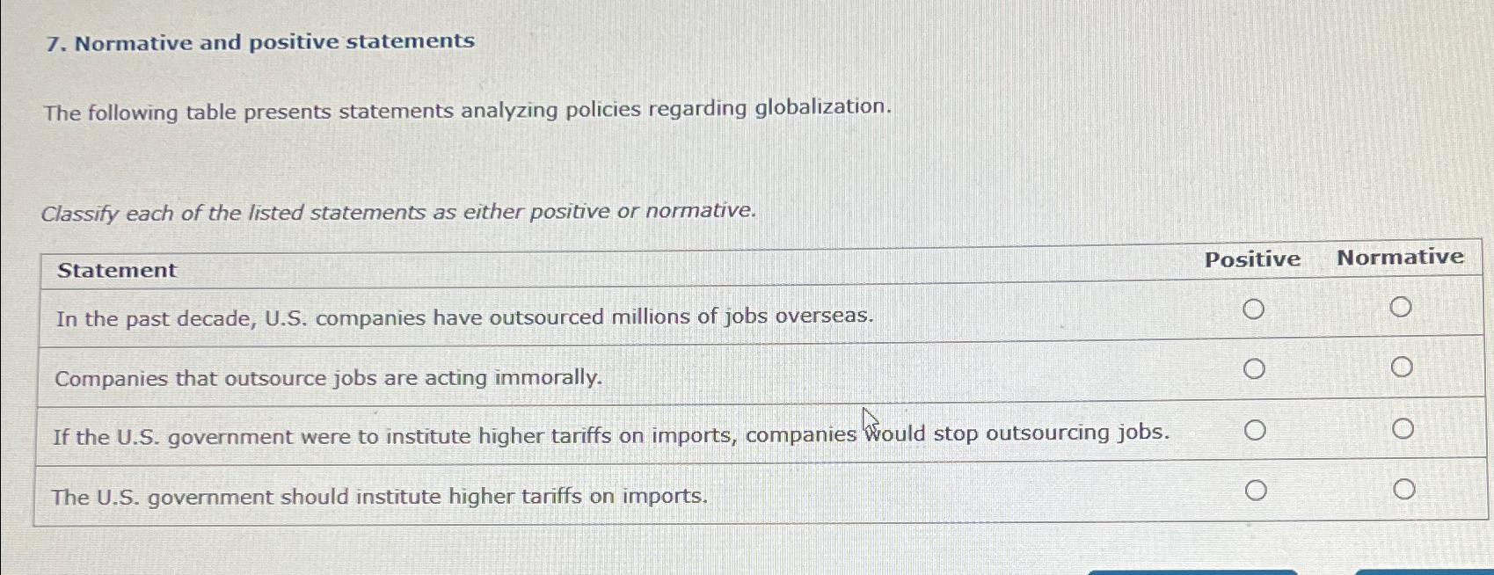Click the statement about higher tariffs stopping outsourcing
1494x575 pixels.
611,433
